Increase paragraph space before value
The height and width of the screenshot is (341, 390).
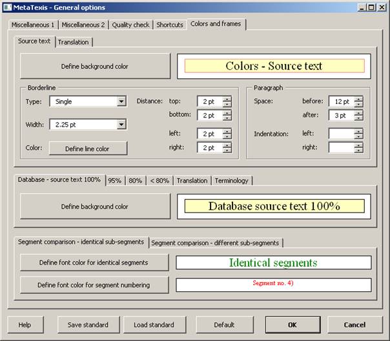[358, 99]
